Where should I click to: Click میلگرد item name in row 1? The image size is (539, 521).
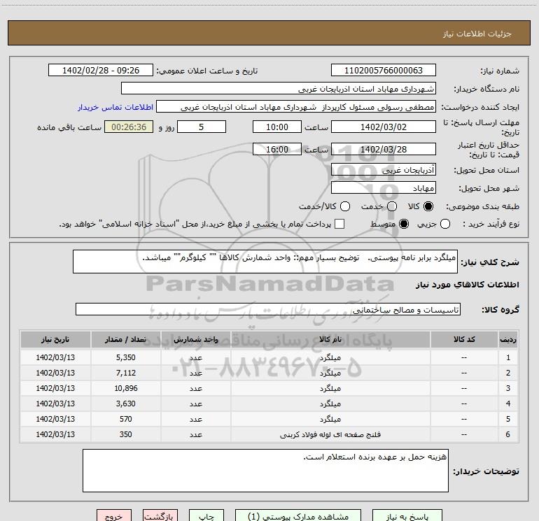(x=330, y=358)
